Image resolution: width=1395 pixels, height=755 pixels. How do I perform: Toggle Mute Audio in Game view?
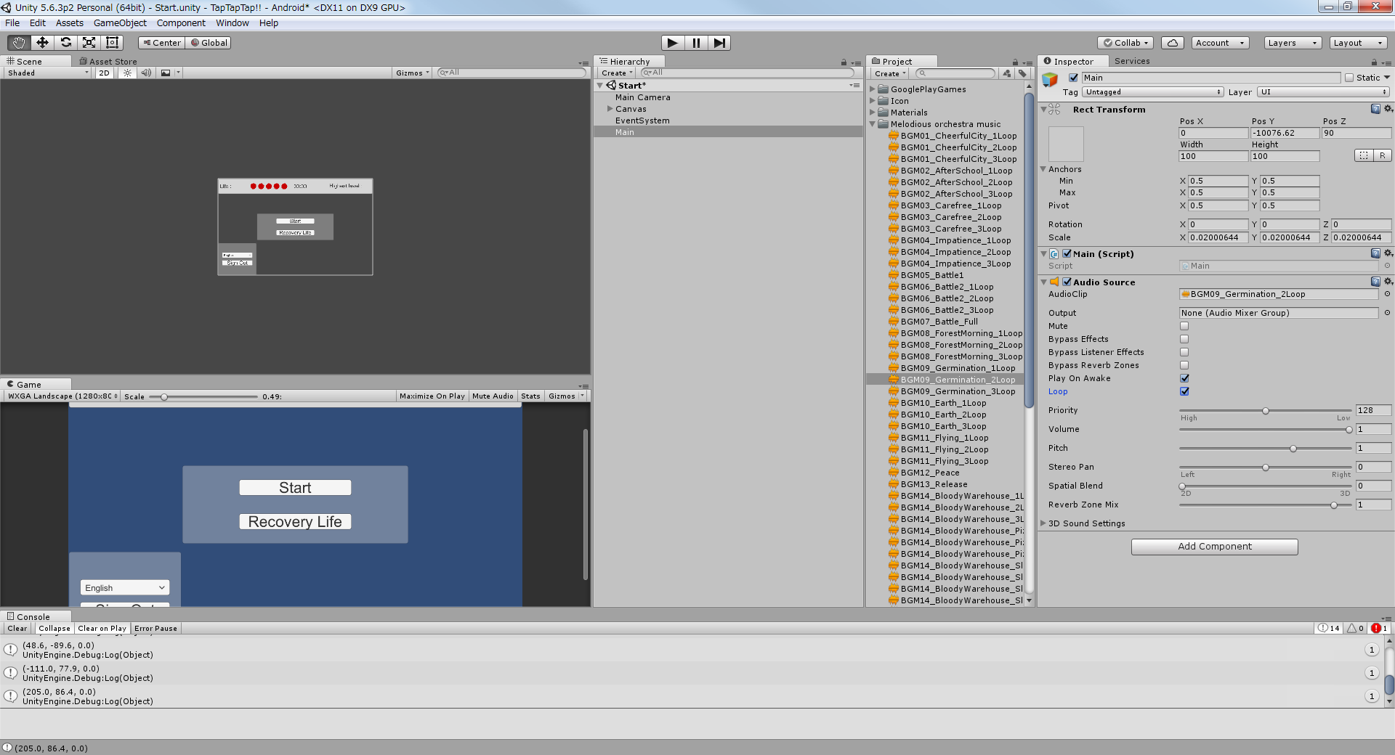click(x=493, y=396)
